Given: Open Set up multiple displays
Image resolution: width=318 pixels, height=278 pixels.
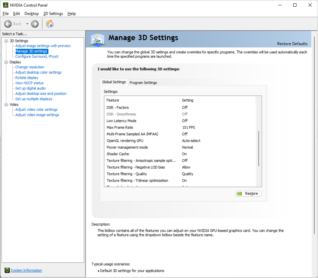Looking at the screenshot, I should [x=34, y=99].
